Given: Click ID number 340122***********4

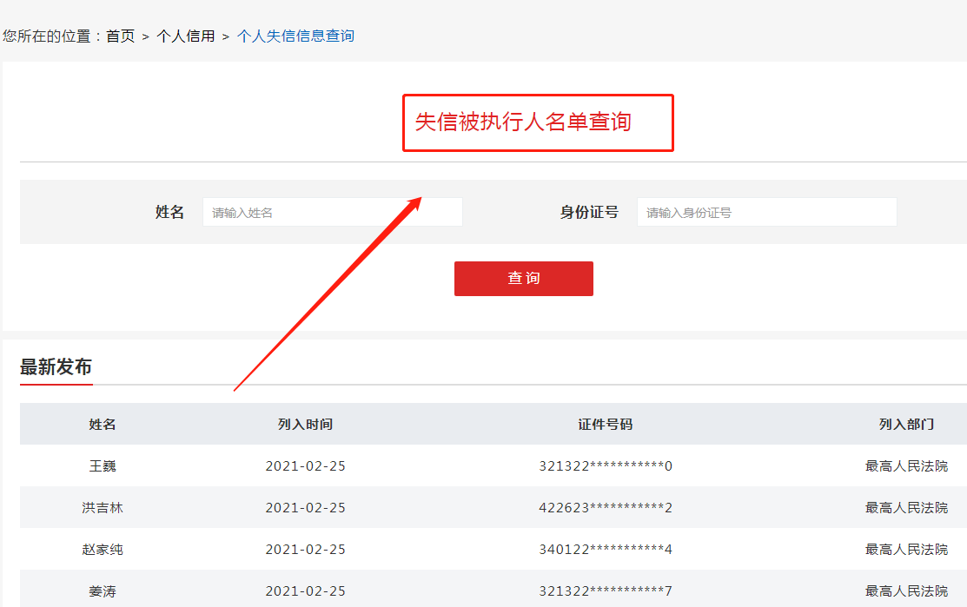Looking at the screenshot, I should tap(605, 549).
